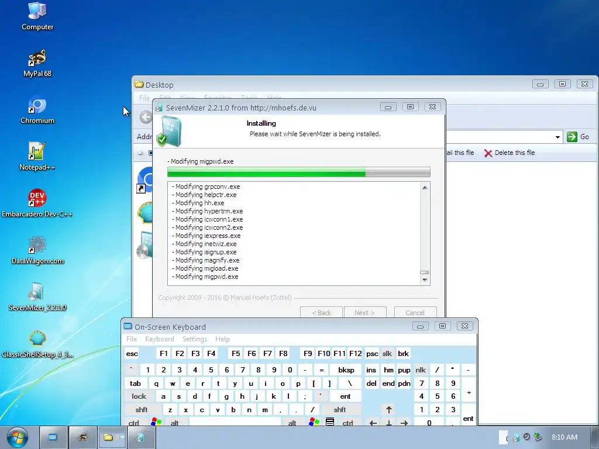
Task: Switch to On-Screen Keyboard taskbar button
Action: coord(53,437)
